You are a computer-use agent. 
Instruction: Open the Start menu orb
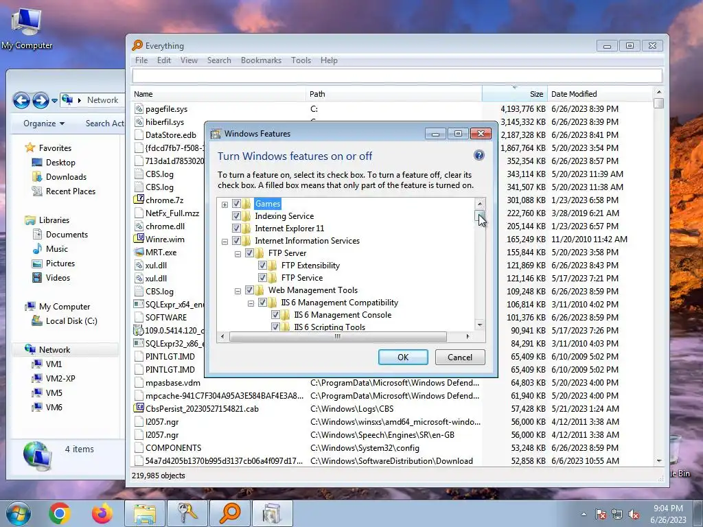click(19, 513)
